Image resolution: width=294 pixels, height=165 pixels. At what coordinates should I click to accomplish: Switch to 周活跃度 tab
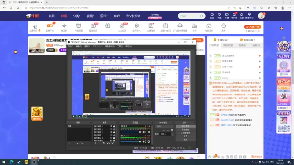tap(228, 45)
